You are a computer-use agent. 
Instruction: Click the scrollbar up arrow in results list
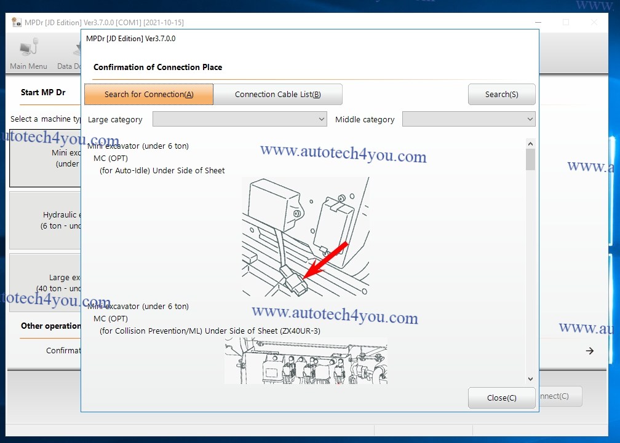(530, 144)
